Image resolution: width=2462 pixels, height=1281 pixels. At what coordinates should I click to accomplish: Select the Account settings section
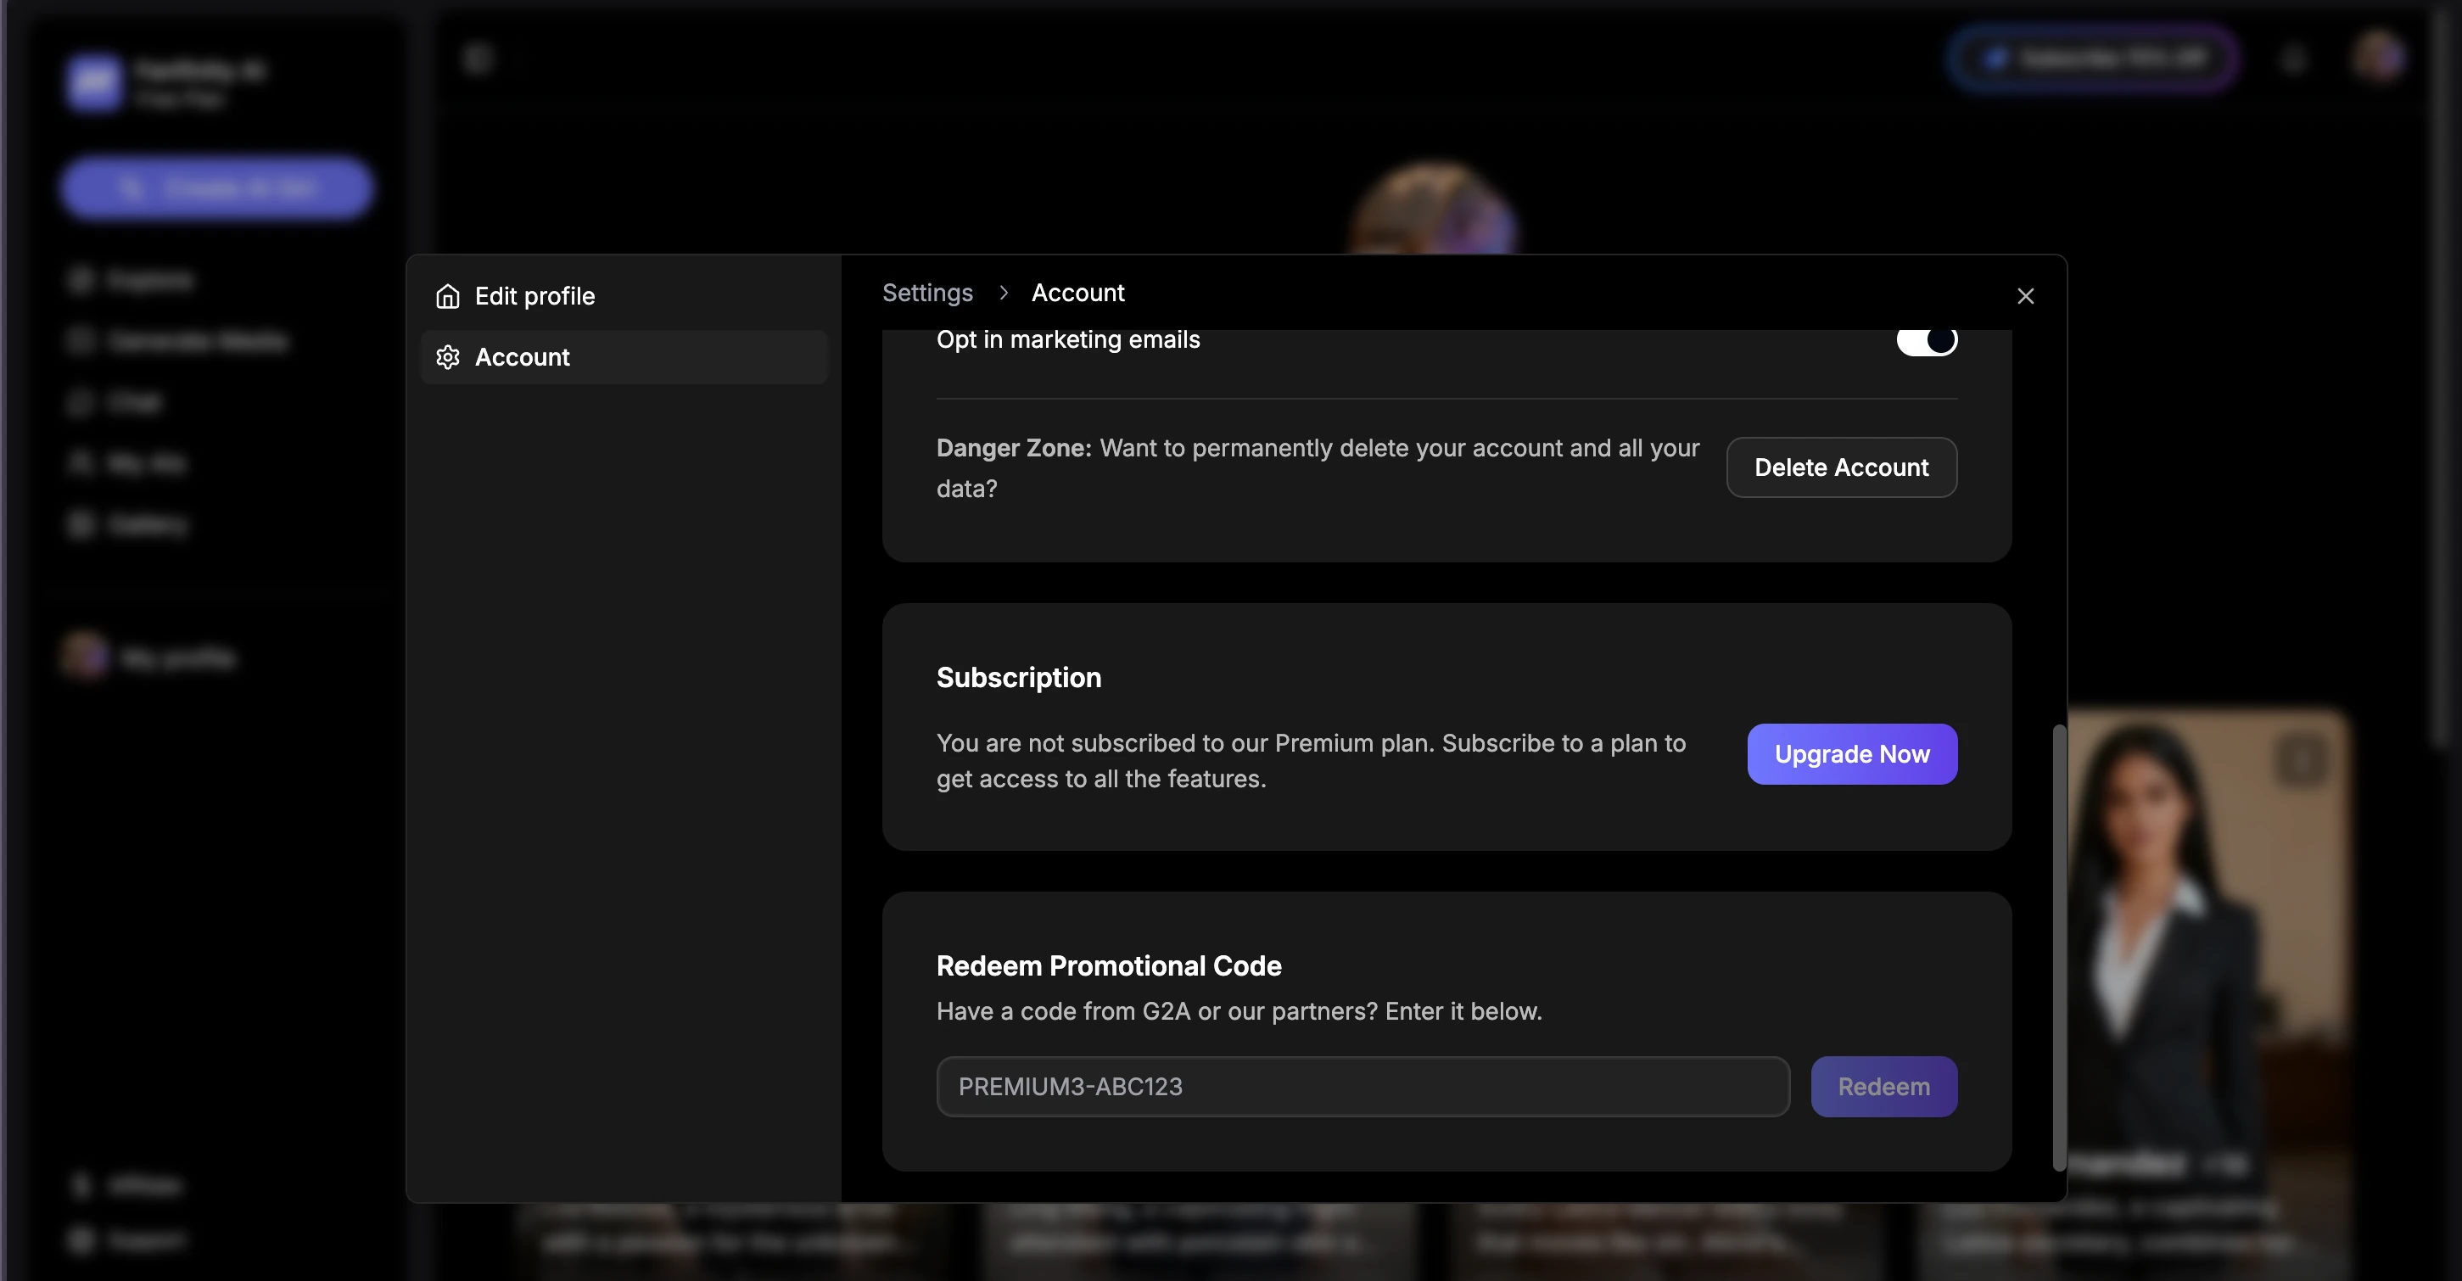(624, 357)
